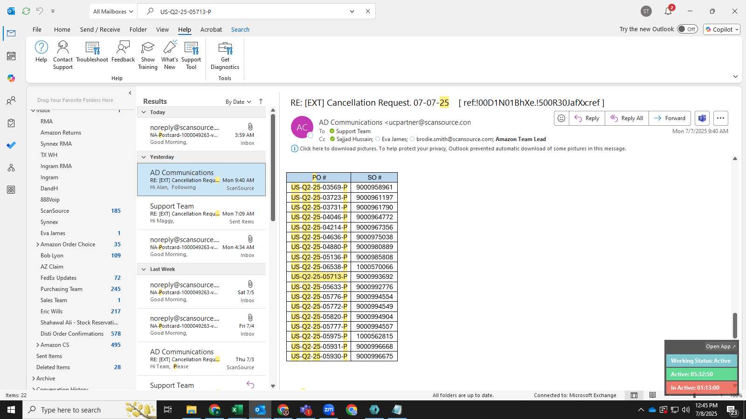The width and height of the screenshot is (746, 419).
Task: Toggle Try the new Outlook switch
Action: [x=687, y=29]
